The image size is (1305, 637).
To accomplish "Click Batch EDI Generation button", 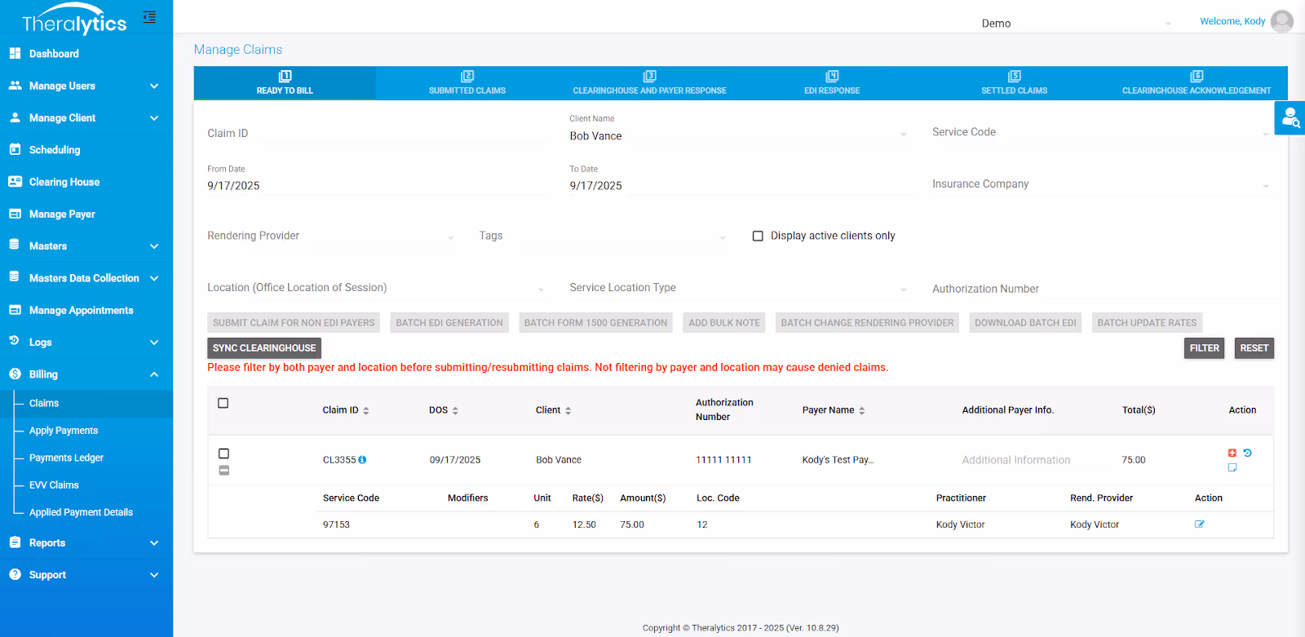I will point(449,323).
